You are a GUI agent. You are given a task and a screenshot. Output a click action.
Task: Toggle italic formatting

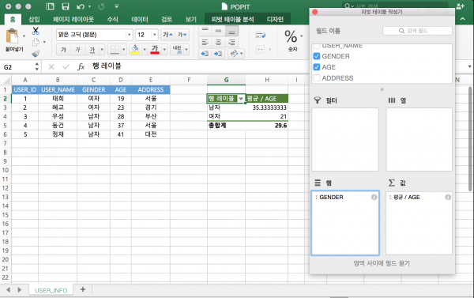pyautogui.click(x=77, y=50)
